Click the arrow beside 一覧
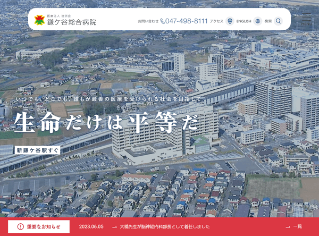The width and height of the screenshot is (319, 236). click(x=288, y=227)
